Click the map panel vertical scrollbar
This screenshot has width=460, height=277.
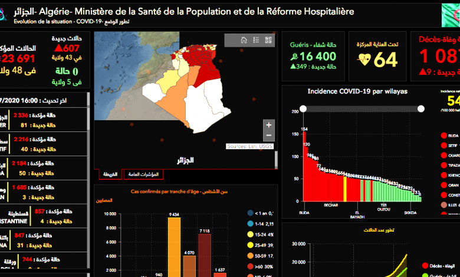coord(276,160)
